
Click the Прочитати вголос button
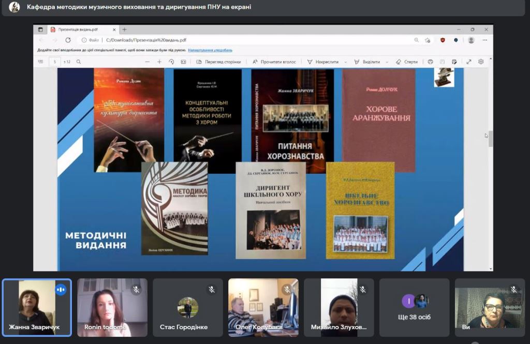pyautogui.click(x=274, y=62)
